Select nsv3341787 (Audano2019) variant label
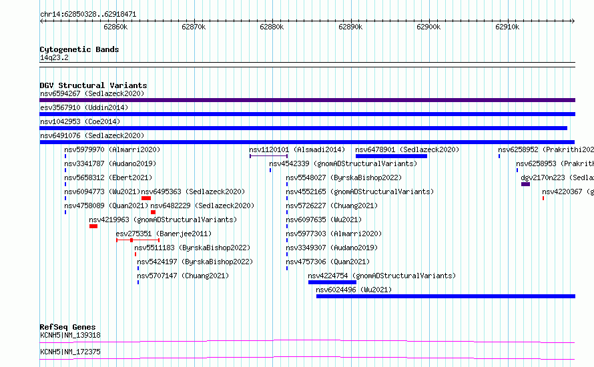The width and height of the screenshot is (594, 367). click(x=110, y=163)
